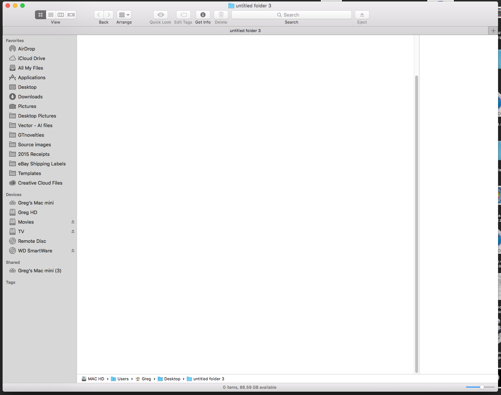Click Greg in the path bar
501x395 pixels.
tap(143, 379)
